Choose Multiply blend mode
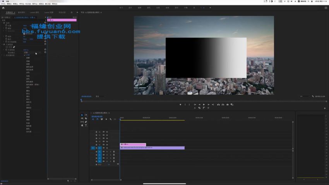Viewport: 329px width, 185px height. [28, 64]
